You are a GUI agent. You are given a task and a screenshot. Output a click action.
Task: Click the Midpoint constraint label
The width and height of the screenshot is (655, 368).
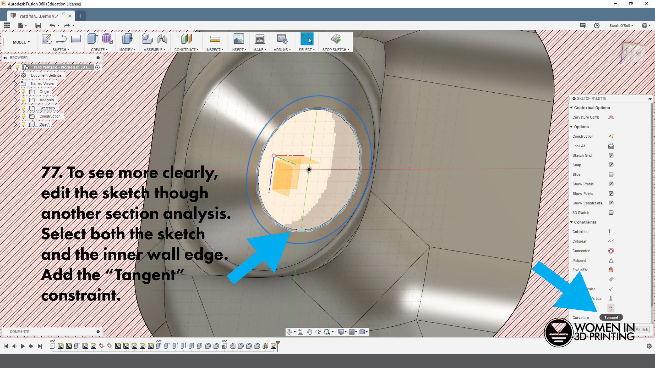(579, 260)
